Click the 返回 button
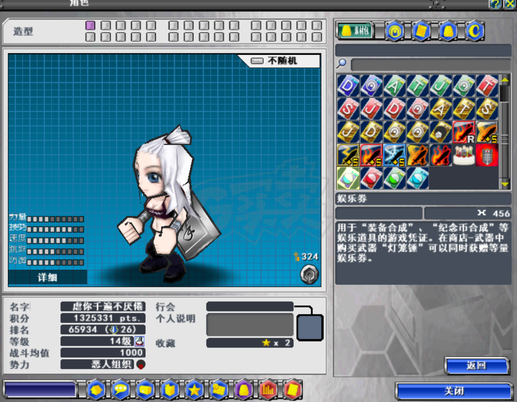Viewport: 517px width, 402px height. tap(477, 365)
